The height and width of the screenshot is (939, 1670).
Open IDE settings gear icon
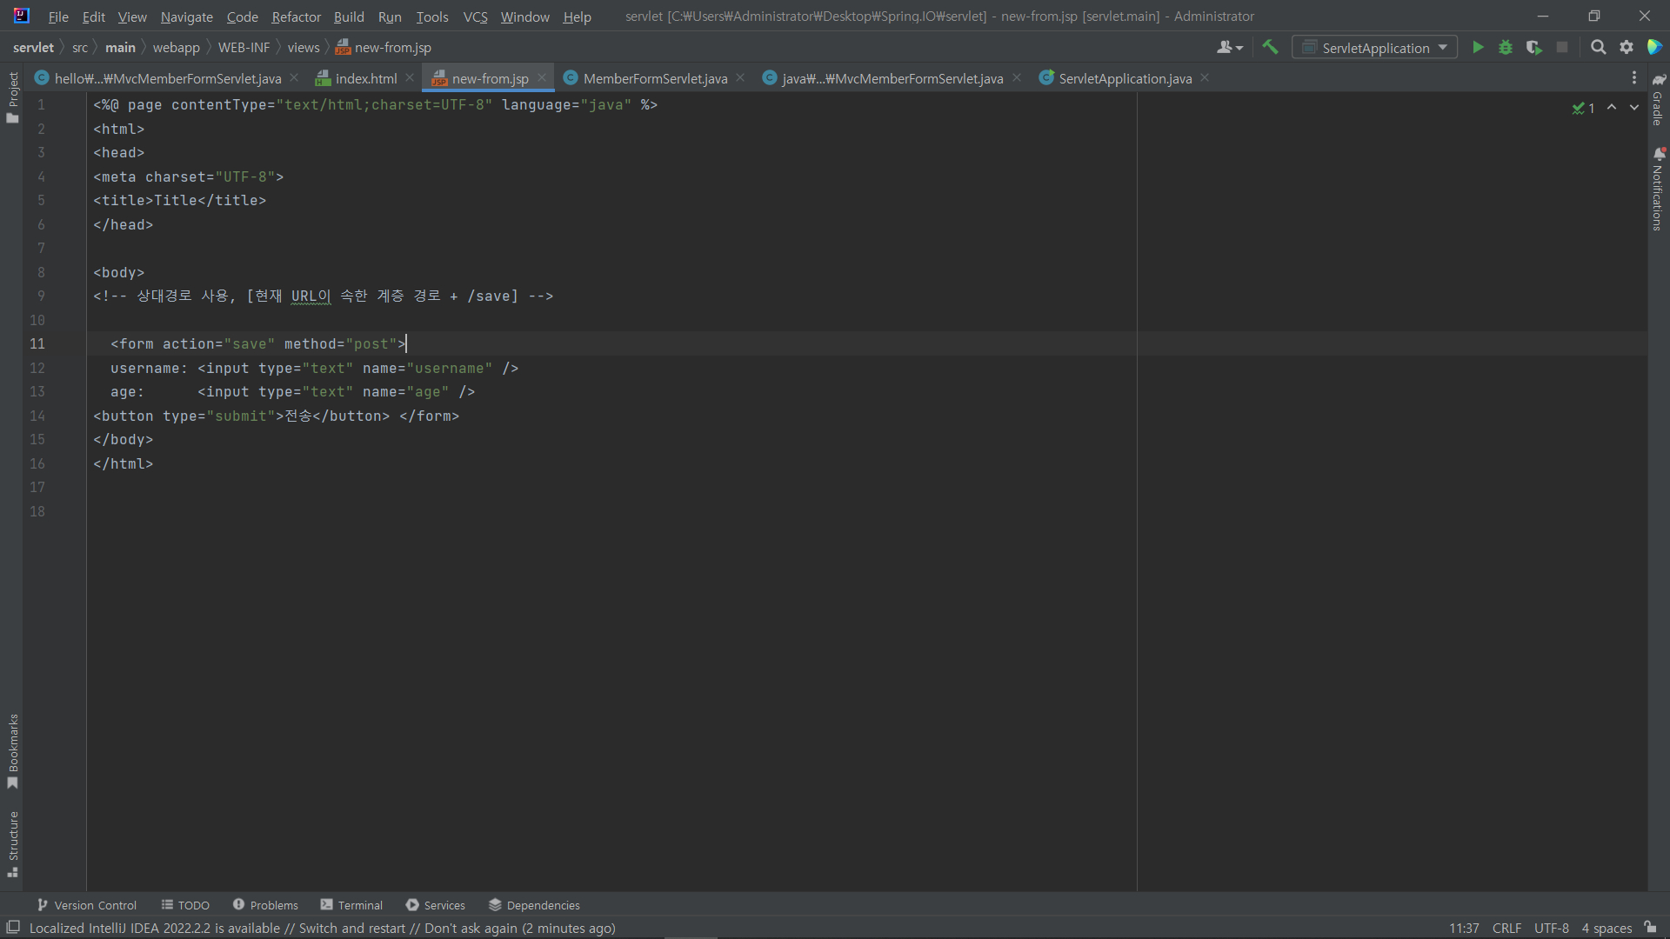(x=1627, y=48)
